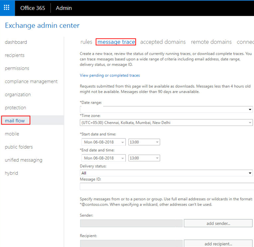Open the End time dropdown
The image size is (254, 247).
144,158
